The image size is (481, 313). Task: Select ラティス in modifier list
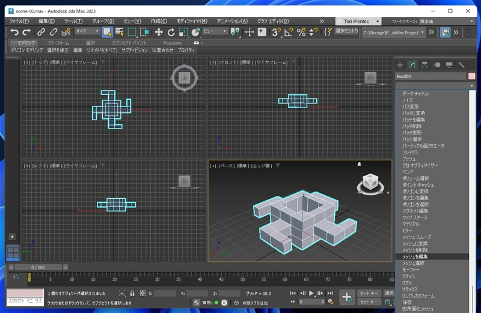[432, 276]
